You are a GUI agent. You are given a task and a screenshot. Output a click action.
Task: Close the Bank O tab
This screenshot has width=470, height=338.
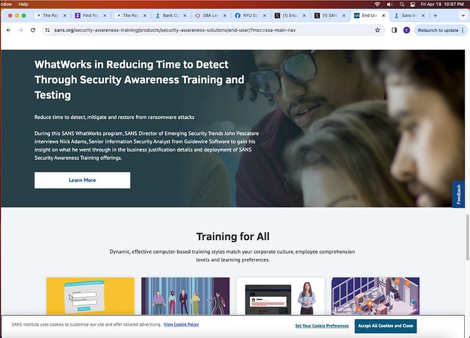point(185,16)
